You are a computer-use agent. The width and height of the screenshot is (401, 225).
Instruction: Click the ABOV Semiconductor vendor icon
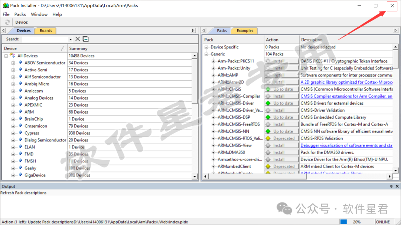20,63
